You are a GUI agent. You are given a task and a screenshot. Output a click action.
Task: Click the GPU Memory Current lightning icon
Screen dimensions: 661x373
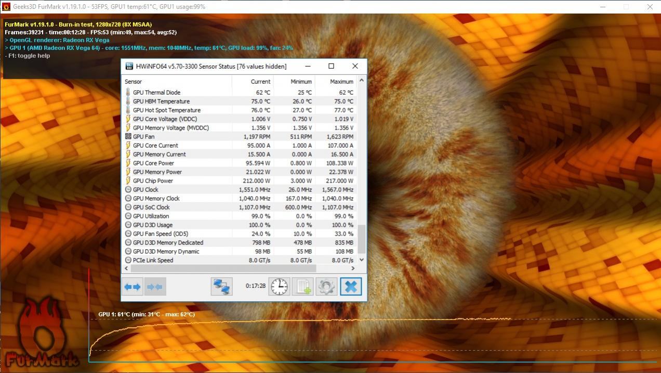click(128, 154)
